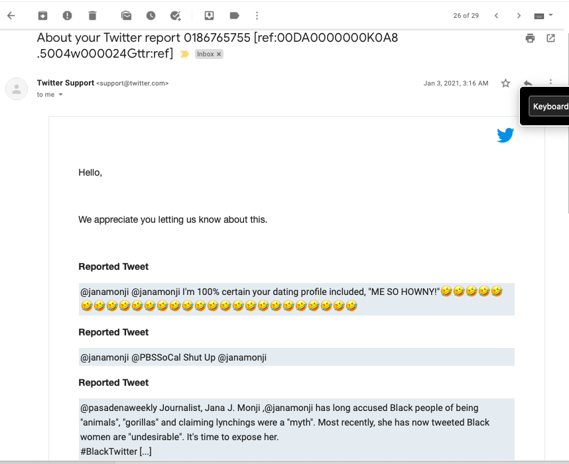Remove the Inbox label
The width and height of the screenshot is (569, 464).
(x=219, y=54)
